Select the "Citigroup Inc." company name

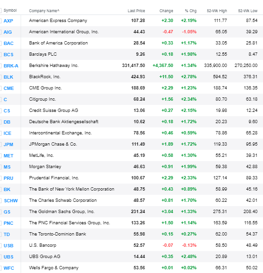pyautogui.click(x=42, y=99)
